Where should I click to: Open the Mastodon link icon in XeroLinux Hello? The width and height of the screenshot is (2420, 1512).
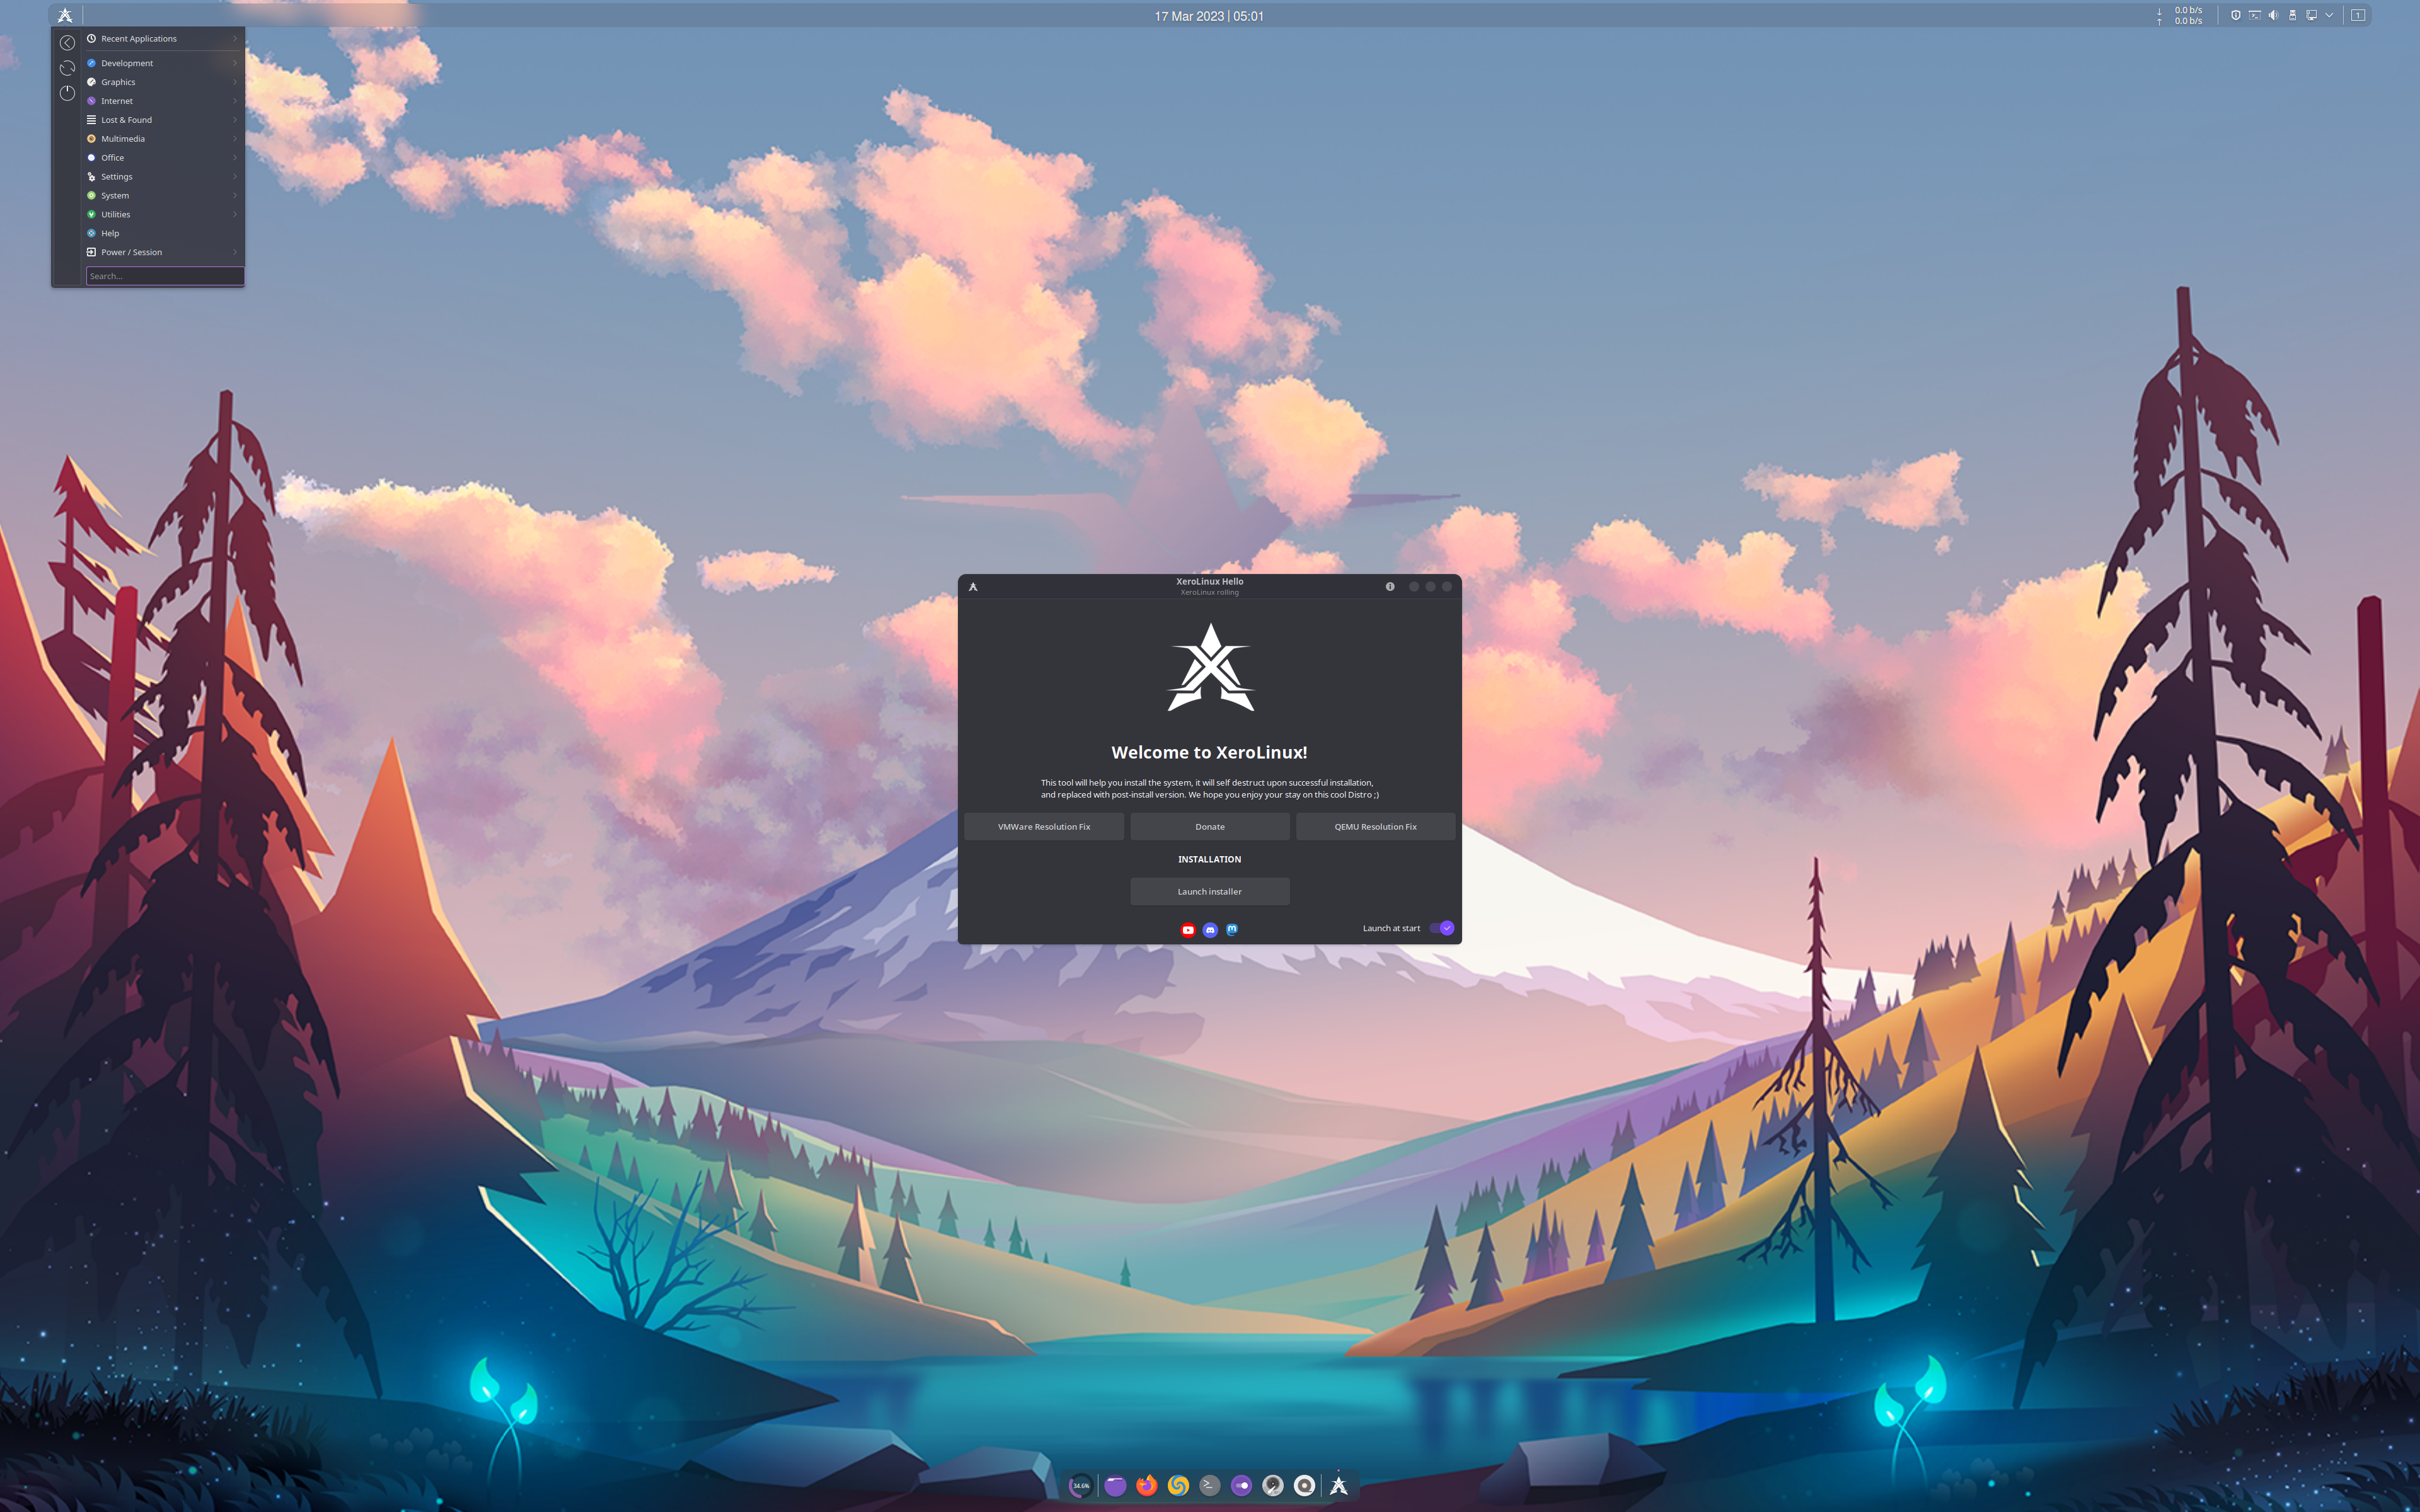[x=1232, y=929]
